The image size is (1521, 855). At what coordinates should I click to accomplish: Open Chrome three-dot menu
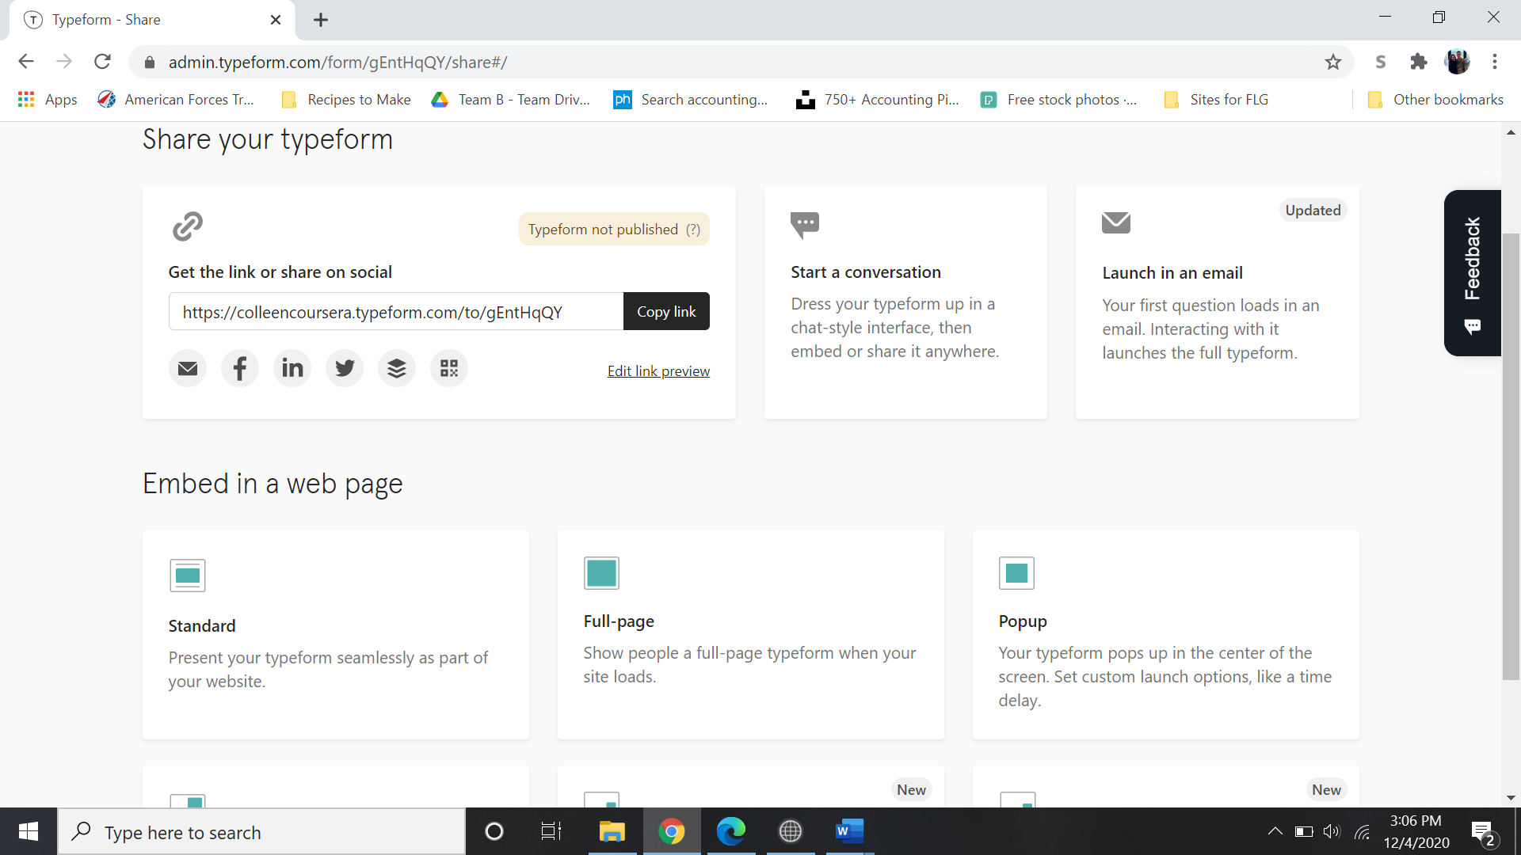click(1495, 62)
